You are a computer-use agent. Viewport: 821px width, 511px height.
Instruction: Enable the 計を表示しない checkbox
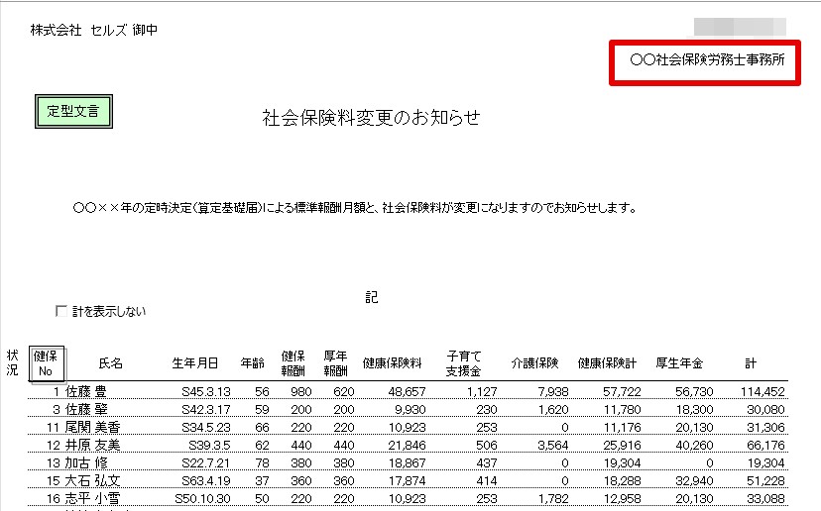point(60,311)
